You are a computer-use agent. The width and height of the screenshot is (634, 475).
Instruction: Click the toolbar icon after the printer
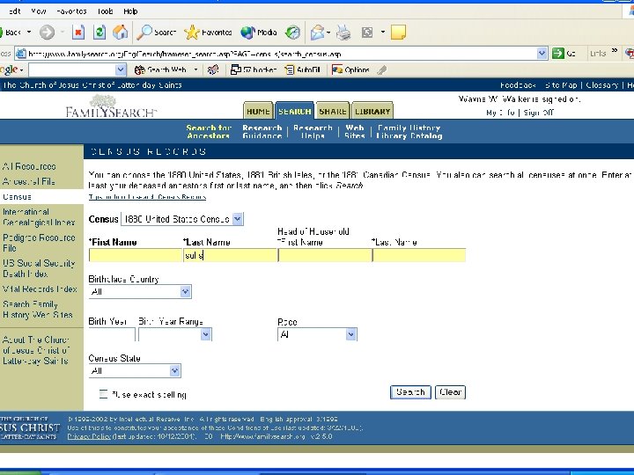tap(367, 33)
